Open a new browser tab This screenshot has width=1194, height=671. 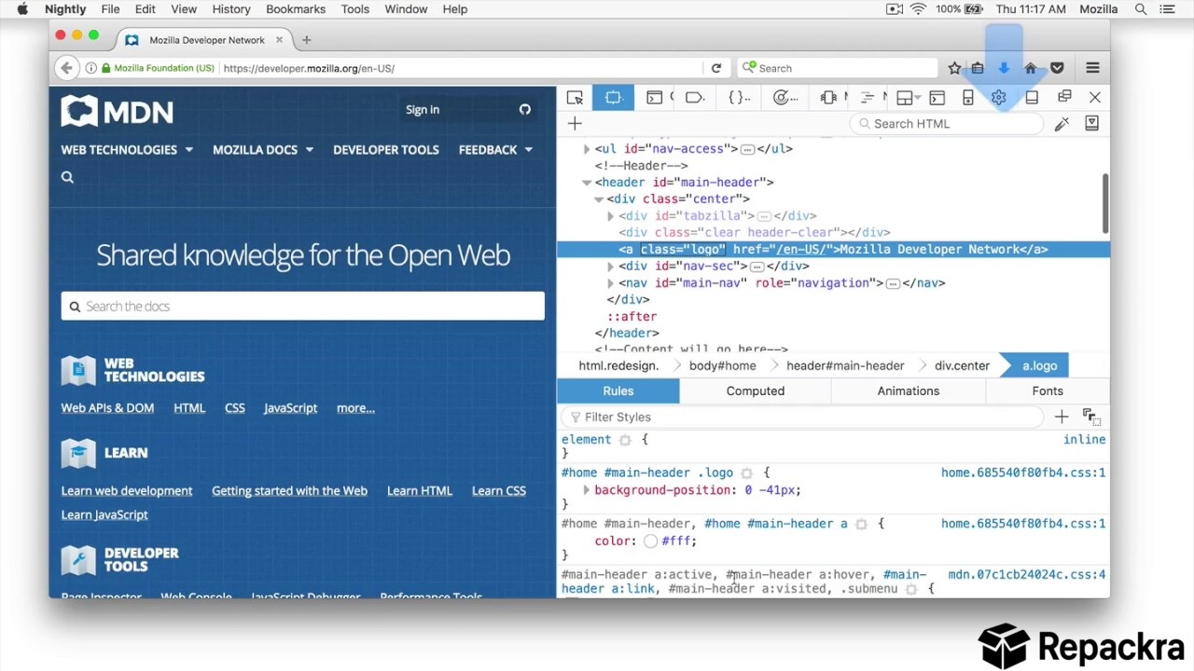click(x=306, y=40)
